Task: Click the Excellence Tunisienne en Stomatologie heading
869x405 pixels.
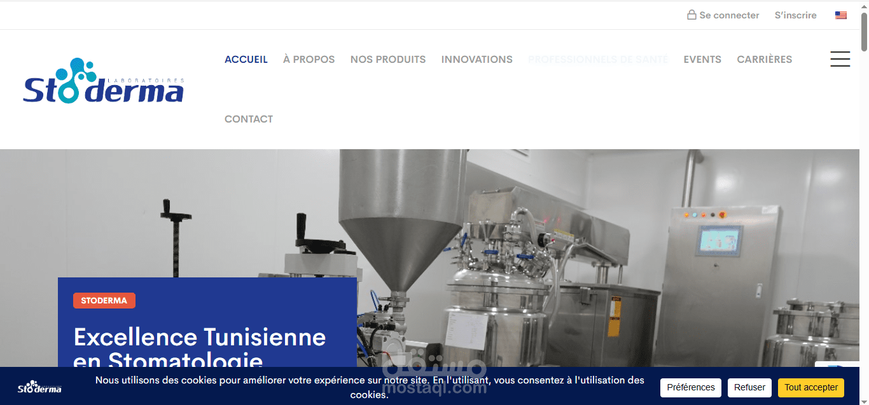Action: pos(200,348)
